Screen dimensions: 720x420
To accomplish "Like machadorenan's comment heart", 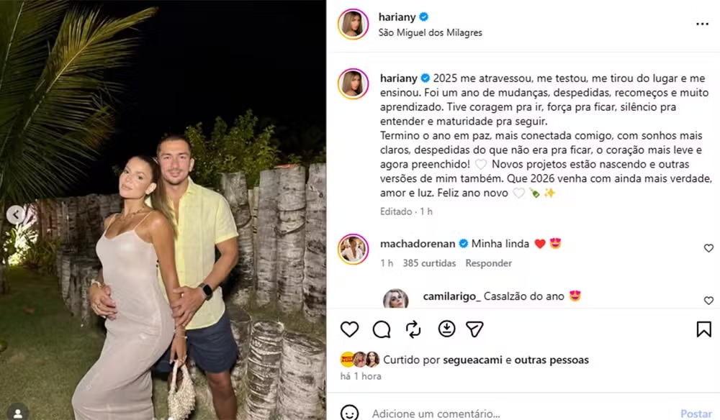I will (708, 248).
